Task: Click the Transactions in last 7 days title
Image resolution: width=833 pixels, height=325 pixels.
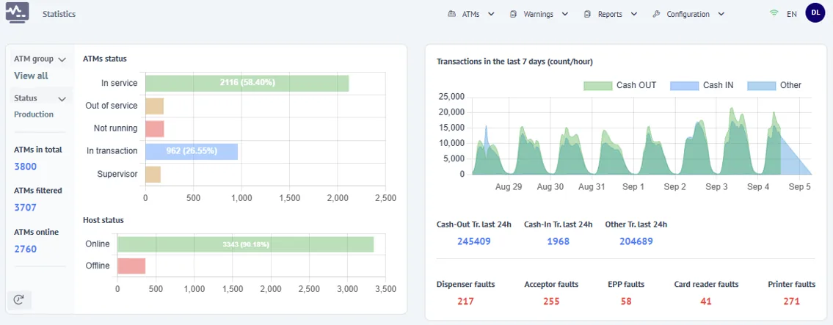Action: coord(514,62)
